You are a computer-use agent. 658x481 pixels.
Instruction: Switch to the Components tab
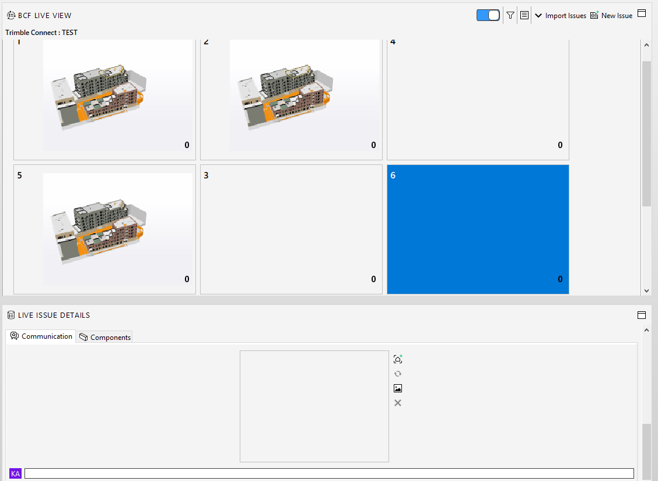(104, 337)
